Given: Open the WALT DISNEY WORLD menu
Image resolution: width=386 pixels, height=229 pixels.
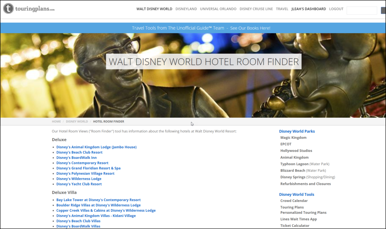Looking at the screenshot, I should 154,9.
